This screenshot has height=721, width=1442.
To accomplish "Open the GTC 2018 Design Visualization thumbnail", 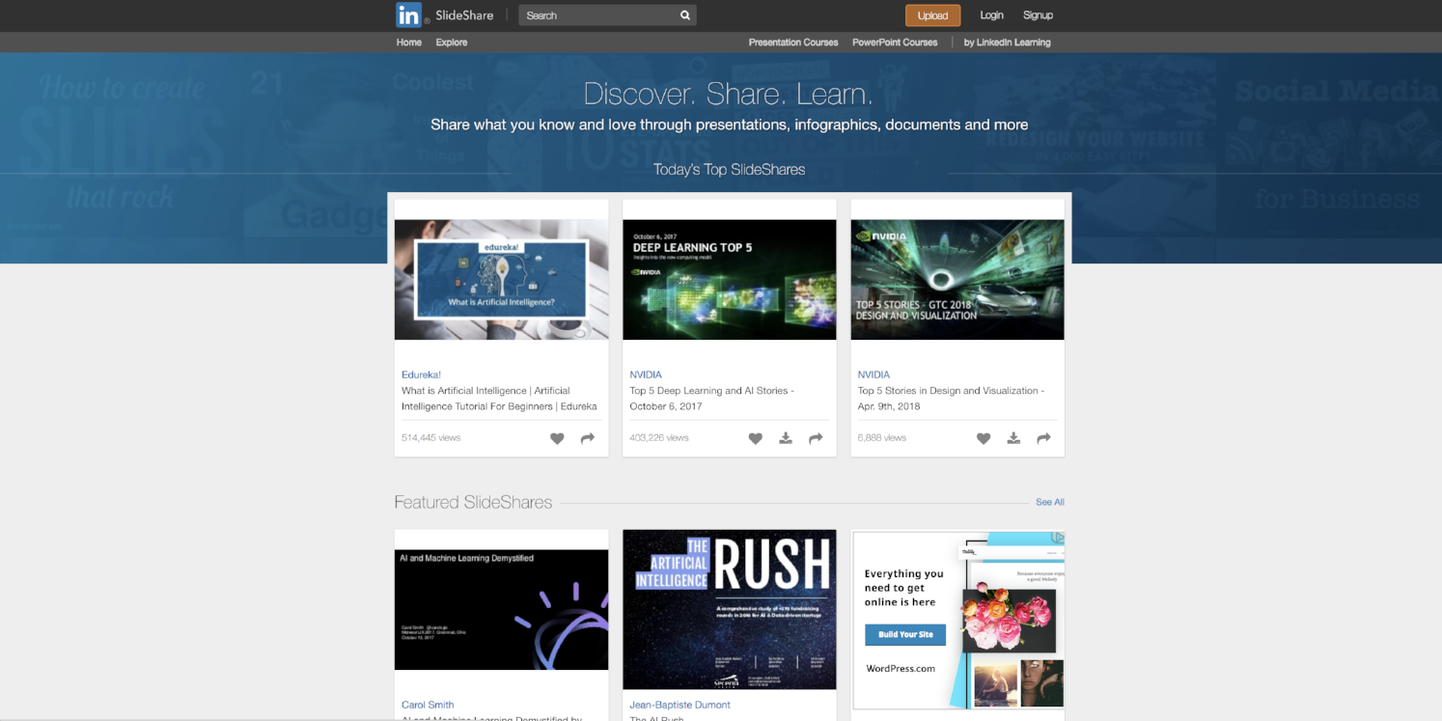I will pos(957,280).
